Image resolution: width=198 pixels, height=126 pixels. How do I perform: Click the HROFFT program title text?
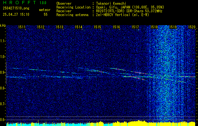click(19, 3)
